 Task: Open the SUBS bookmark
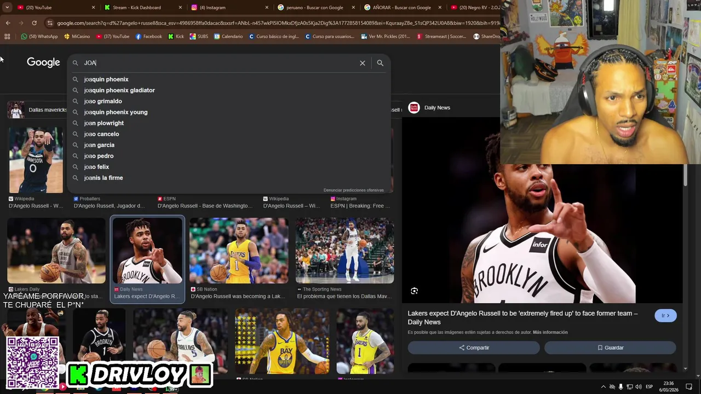point(199,37)
